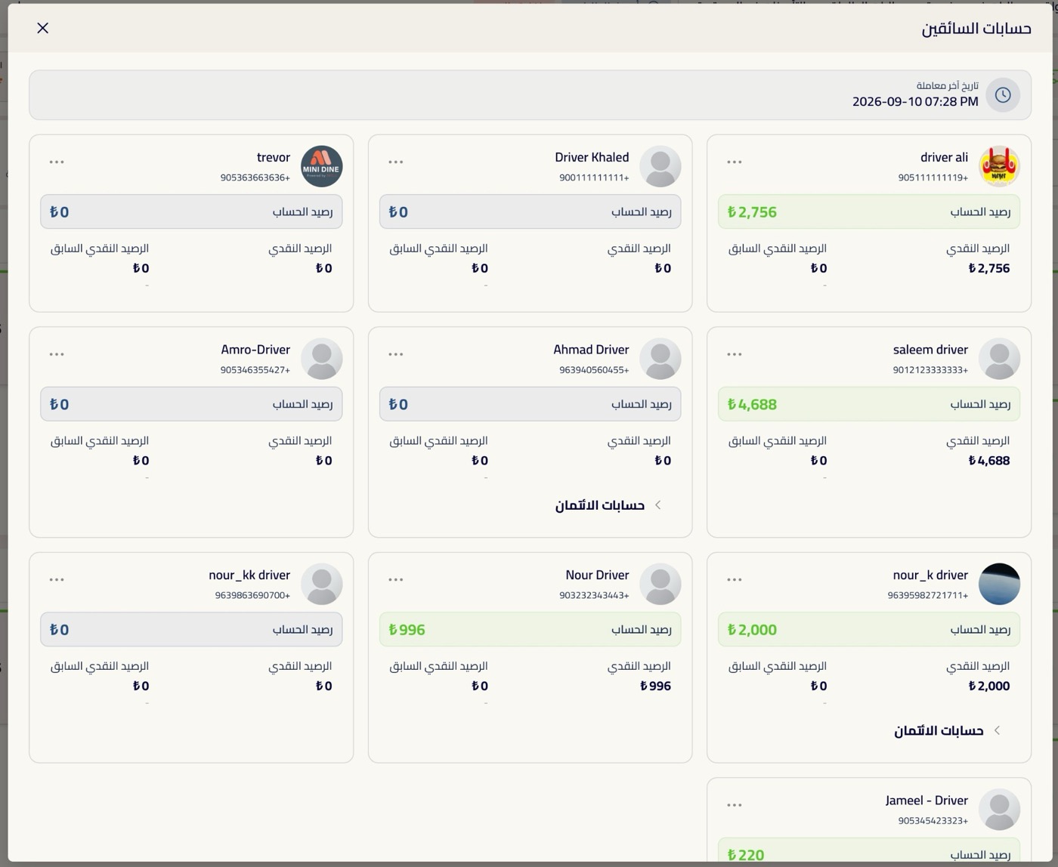Click Jameel - Driver's profile avatar
This screenshot has height=867, width=1058.
tap(999, 810)
